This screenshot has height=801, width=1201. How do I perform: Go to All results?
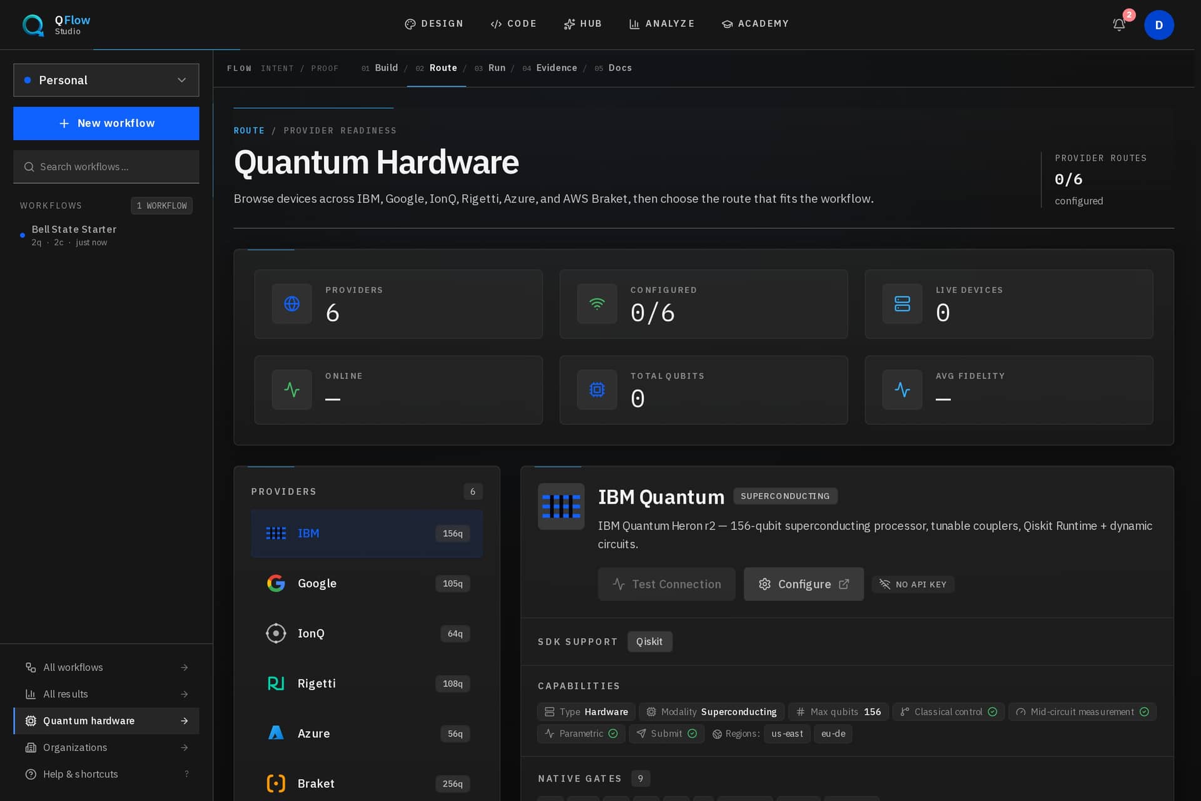[106, 694]
